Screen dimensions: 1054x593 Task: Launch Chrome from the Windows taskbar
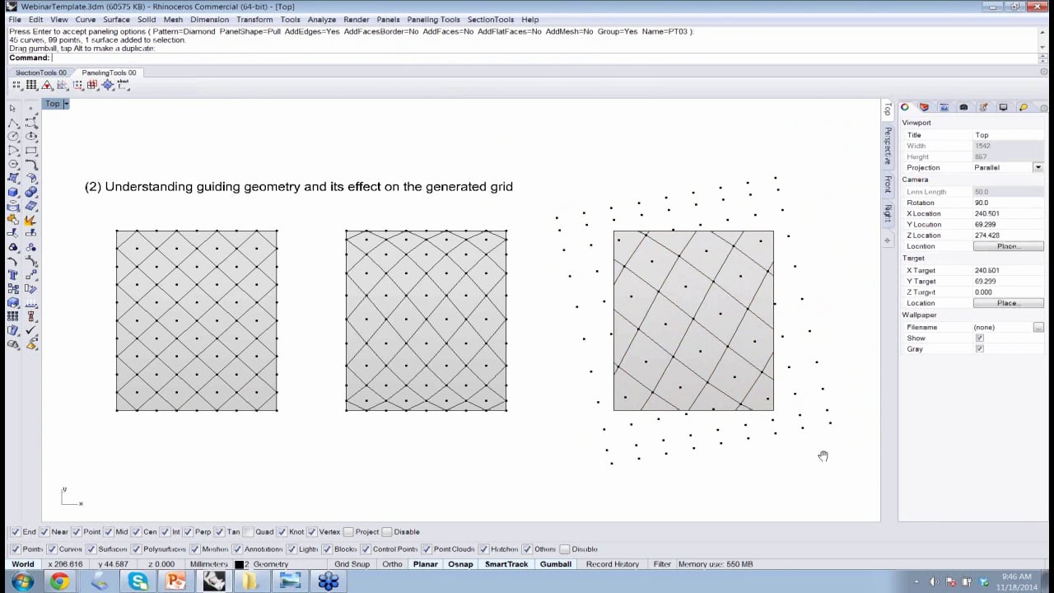59,581
